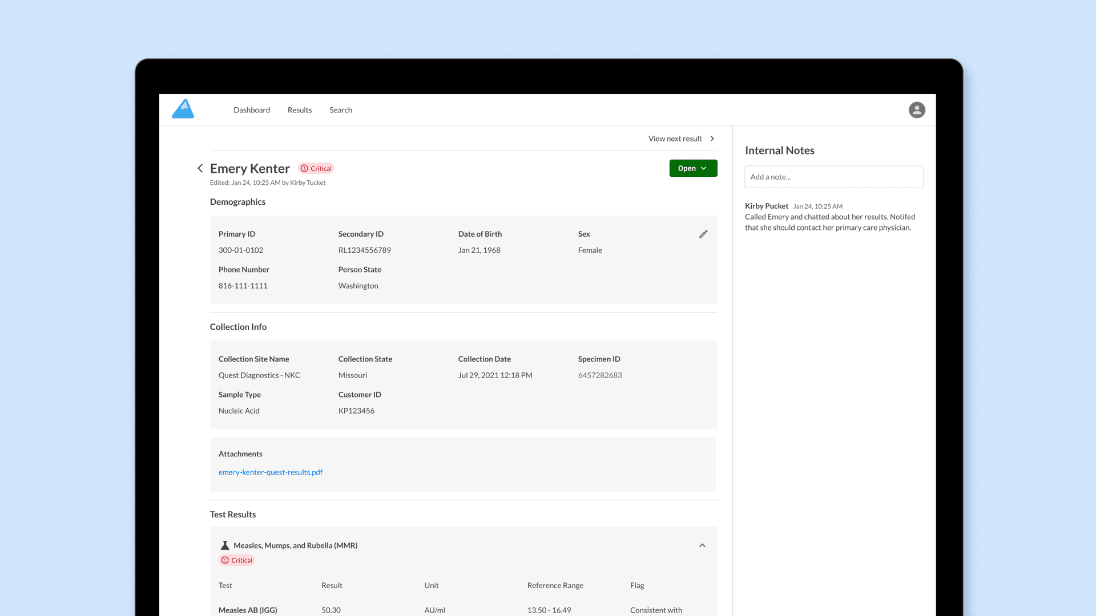Click Kirby Pucket's internal note
1096x616 pixels.
tap(829, 217)
